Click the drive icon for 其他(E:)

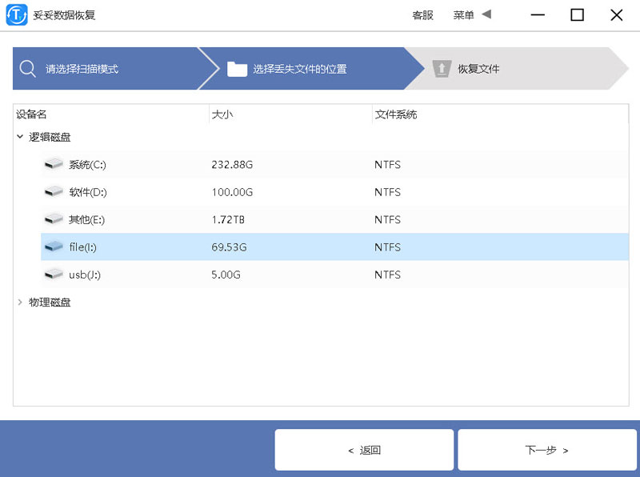pos(54,219)
